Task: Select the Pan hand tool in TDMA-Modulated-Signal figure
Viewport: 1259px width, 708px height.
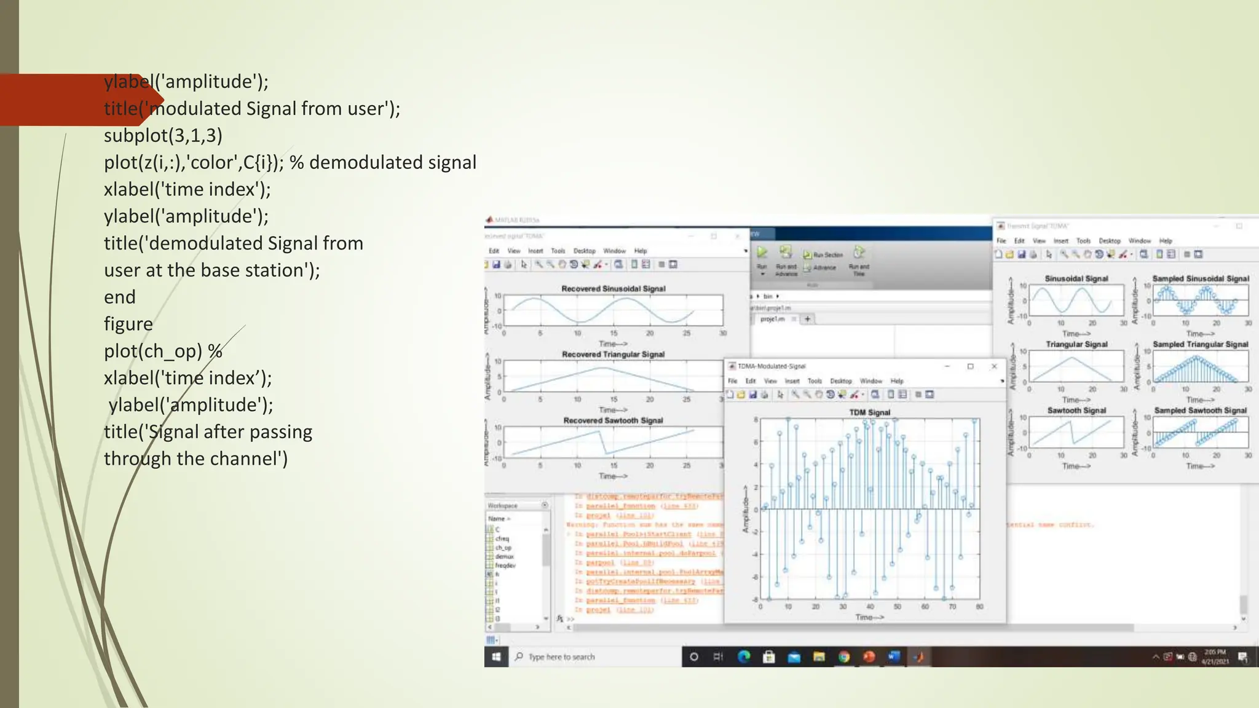Action: pos(819,395)
